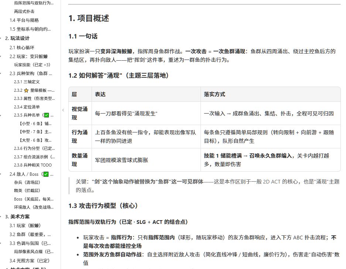Click heading 1.3 攻击行为模型（核心）
Viewport: 346px width, 269px height.
coord(103,206)
